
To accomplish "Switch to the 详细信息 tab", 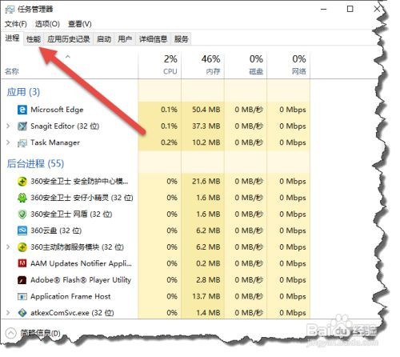I will pos(153,39).
